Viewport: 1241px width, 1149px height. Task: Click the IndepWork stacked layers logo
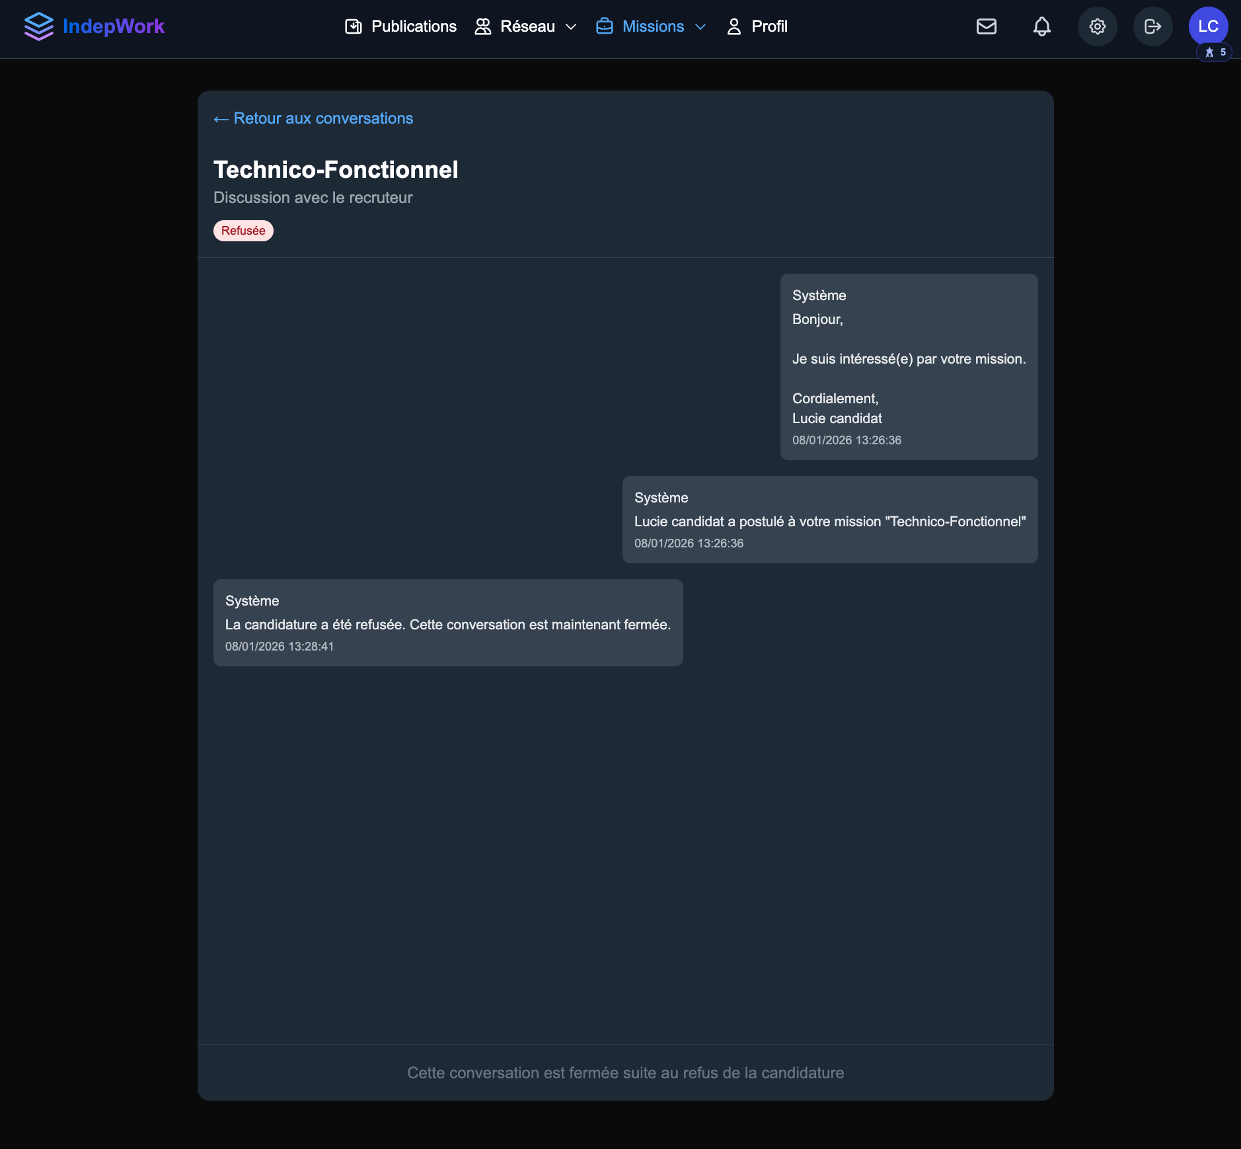point(38,26)
